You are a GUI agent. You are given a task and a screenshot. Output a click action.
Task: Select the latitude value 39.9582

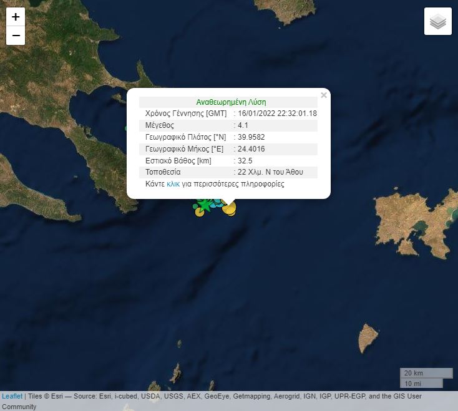click(x=251, y=137)
